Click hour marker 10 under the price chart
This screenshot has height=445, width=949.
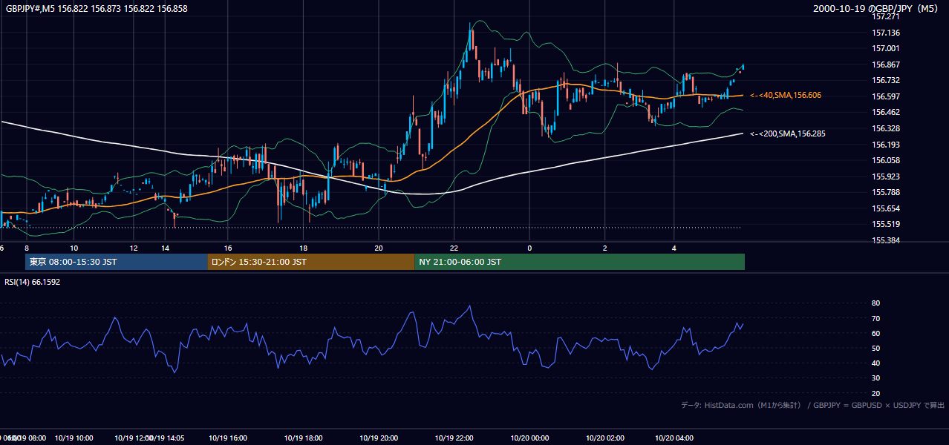[x=74, y=248]
